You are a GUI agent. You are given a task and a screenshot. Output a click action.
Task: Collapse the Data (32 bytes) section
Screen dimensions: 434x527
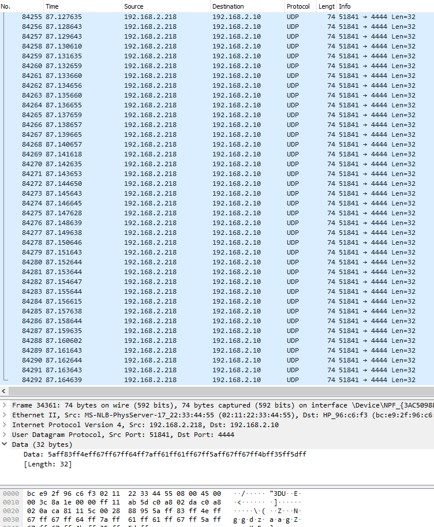[5, 444]
